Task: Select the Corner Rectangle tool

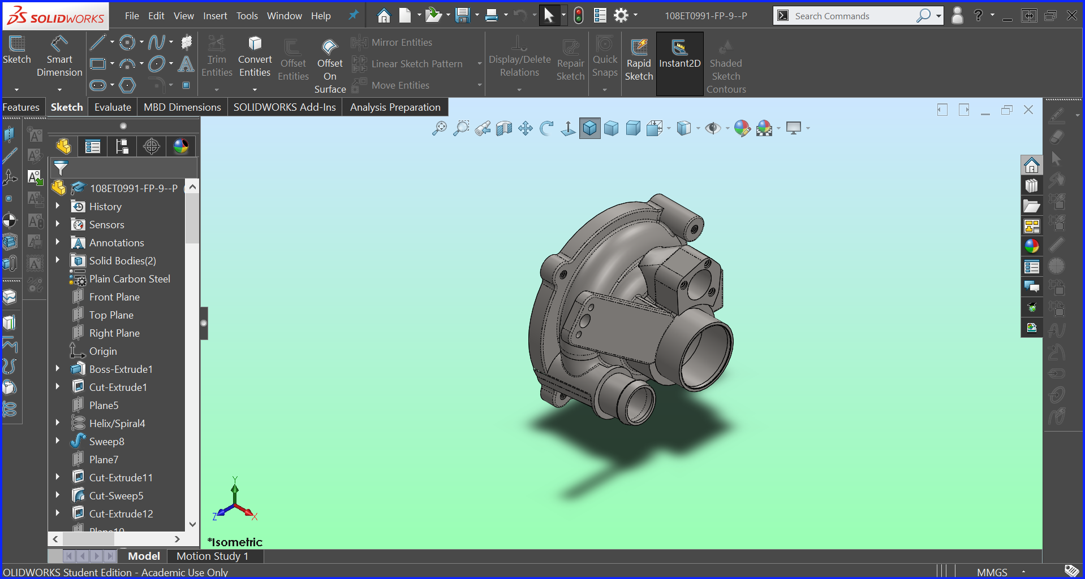Action: click(x=98, y=64)
